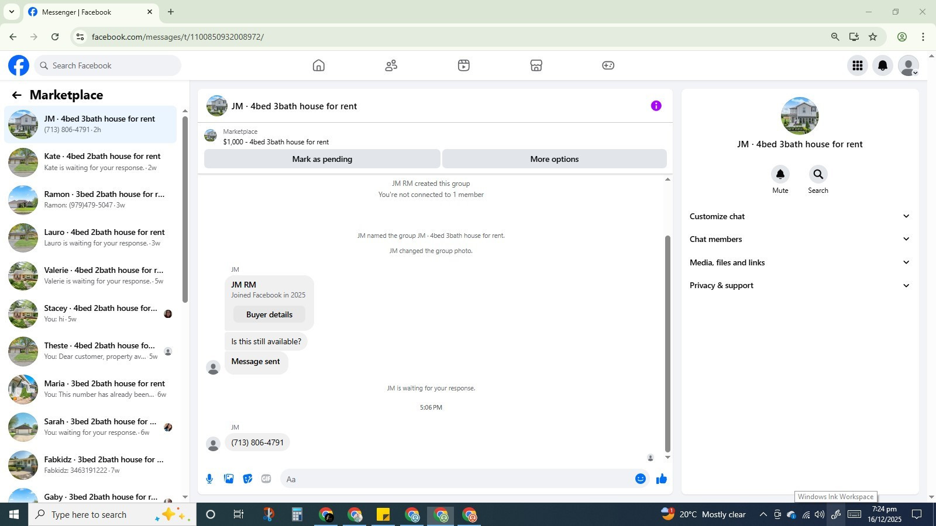Expand Media, files and links section
936x526 pixels.
click(799, 262)
